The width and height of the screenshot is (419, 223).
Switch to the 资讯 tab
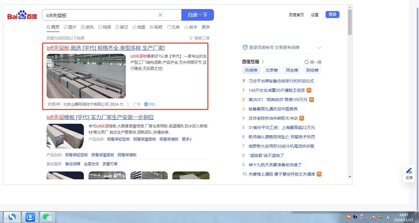click(87, 27)
